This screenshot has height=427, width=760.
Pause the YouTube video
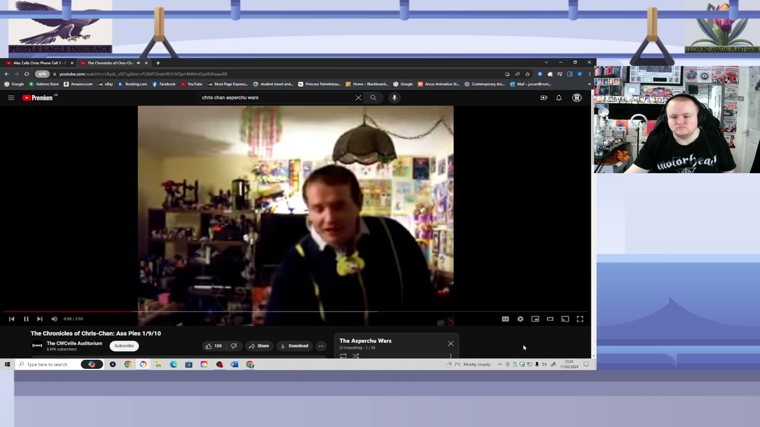point(26,319)
